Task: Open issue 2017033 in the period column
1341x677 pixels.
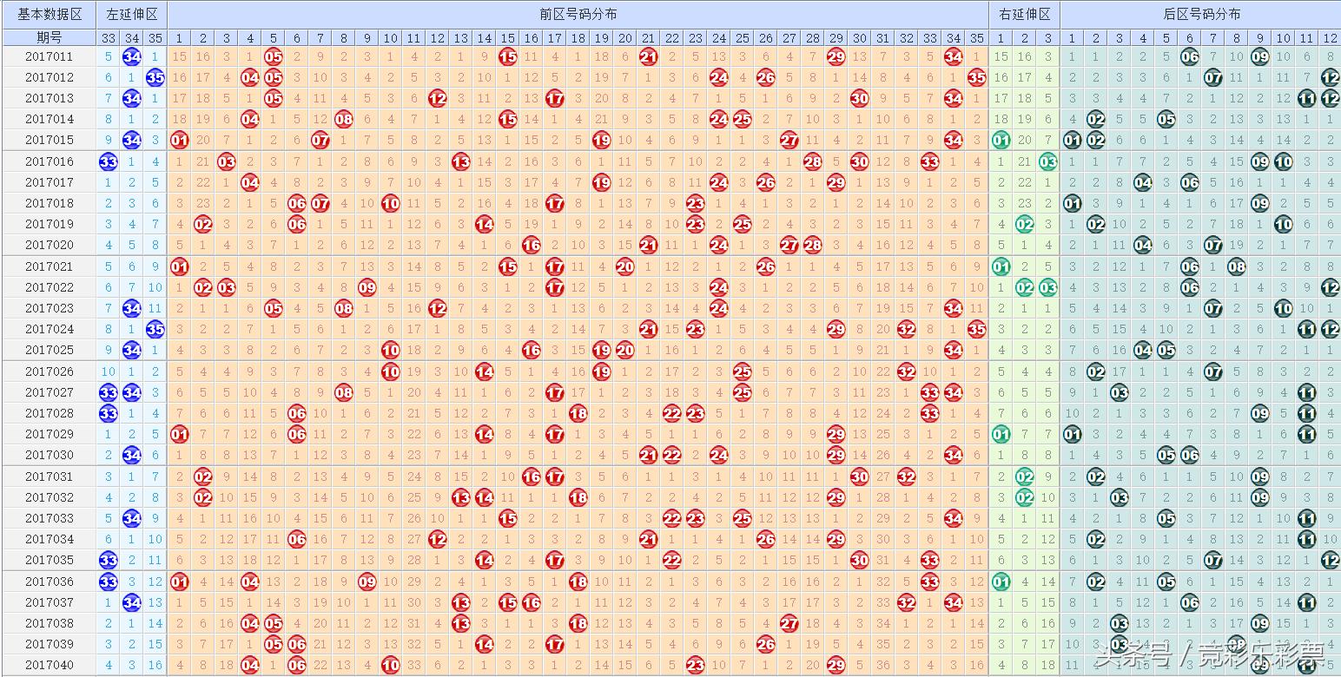Action: click(x=49, y=519)
